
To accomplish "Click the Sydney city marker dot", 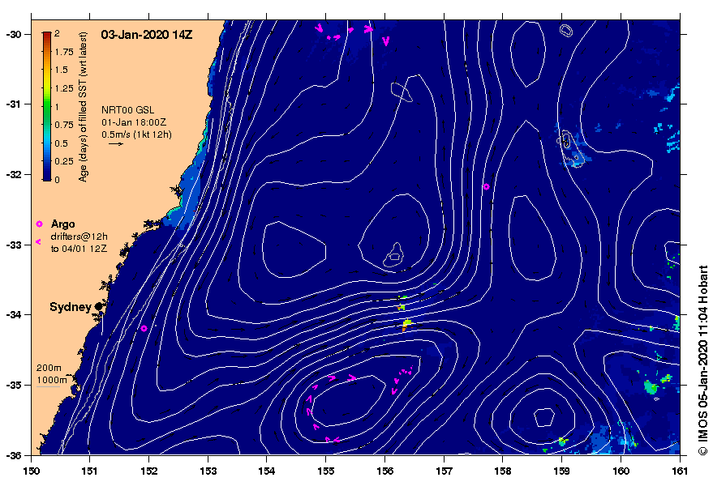I will pos(99,307).
